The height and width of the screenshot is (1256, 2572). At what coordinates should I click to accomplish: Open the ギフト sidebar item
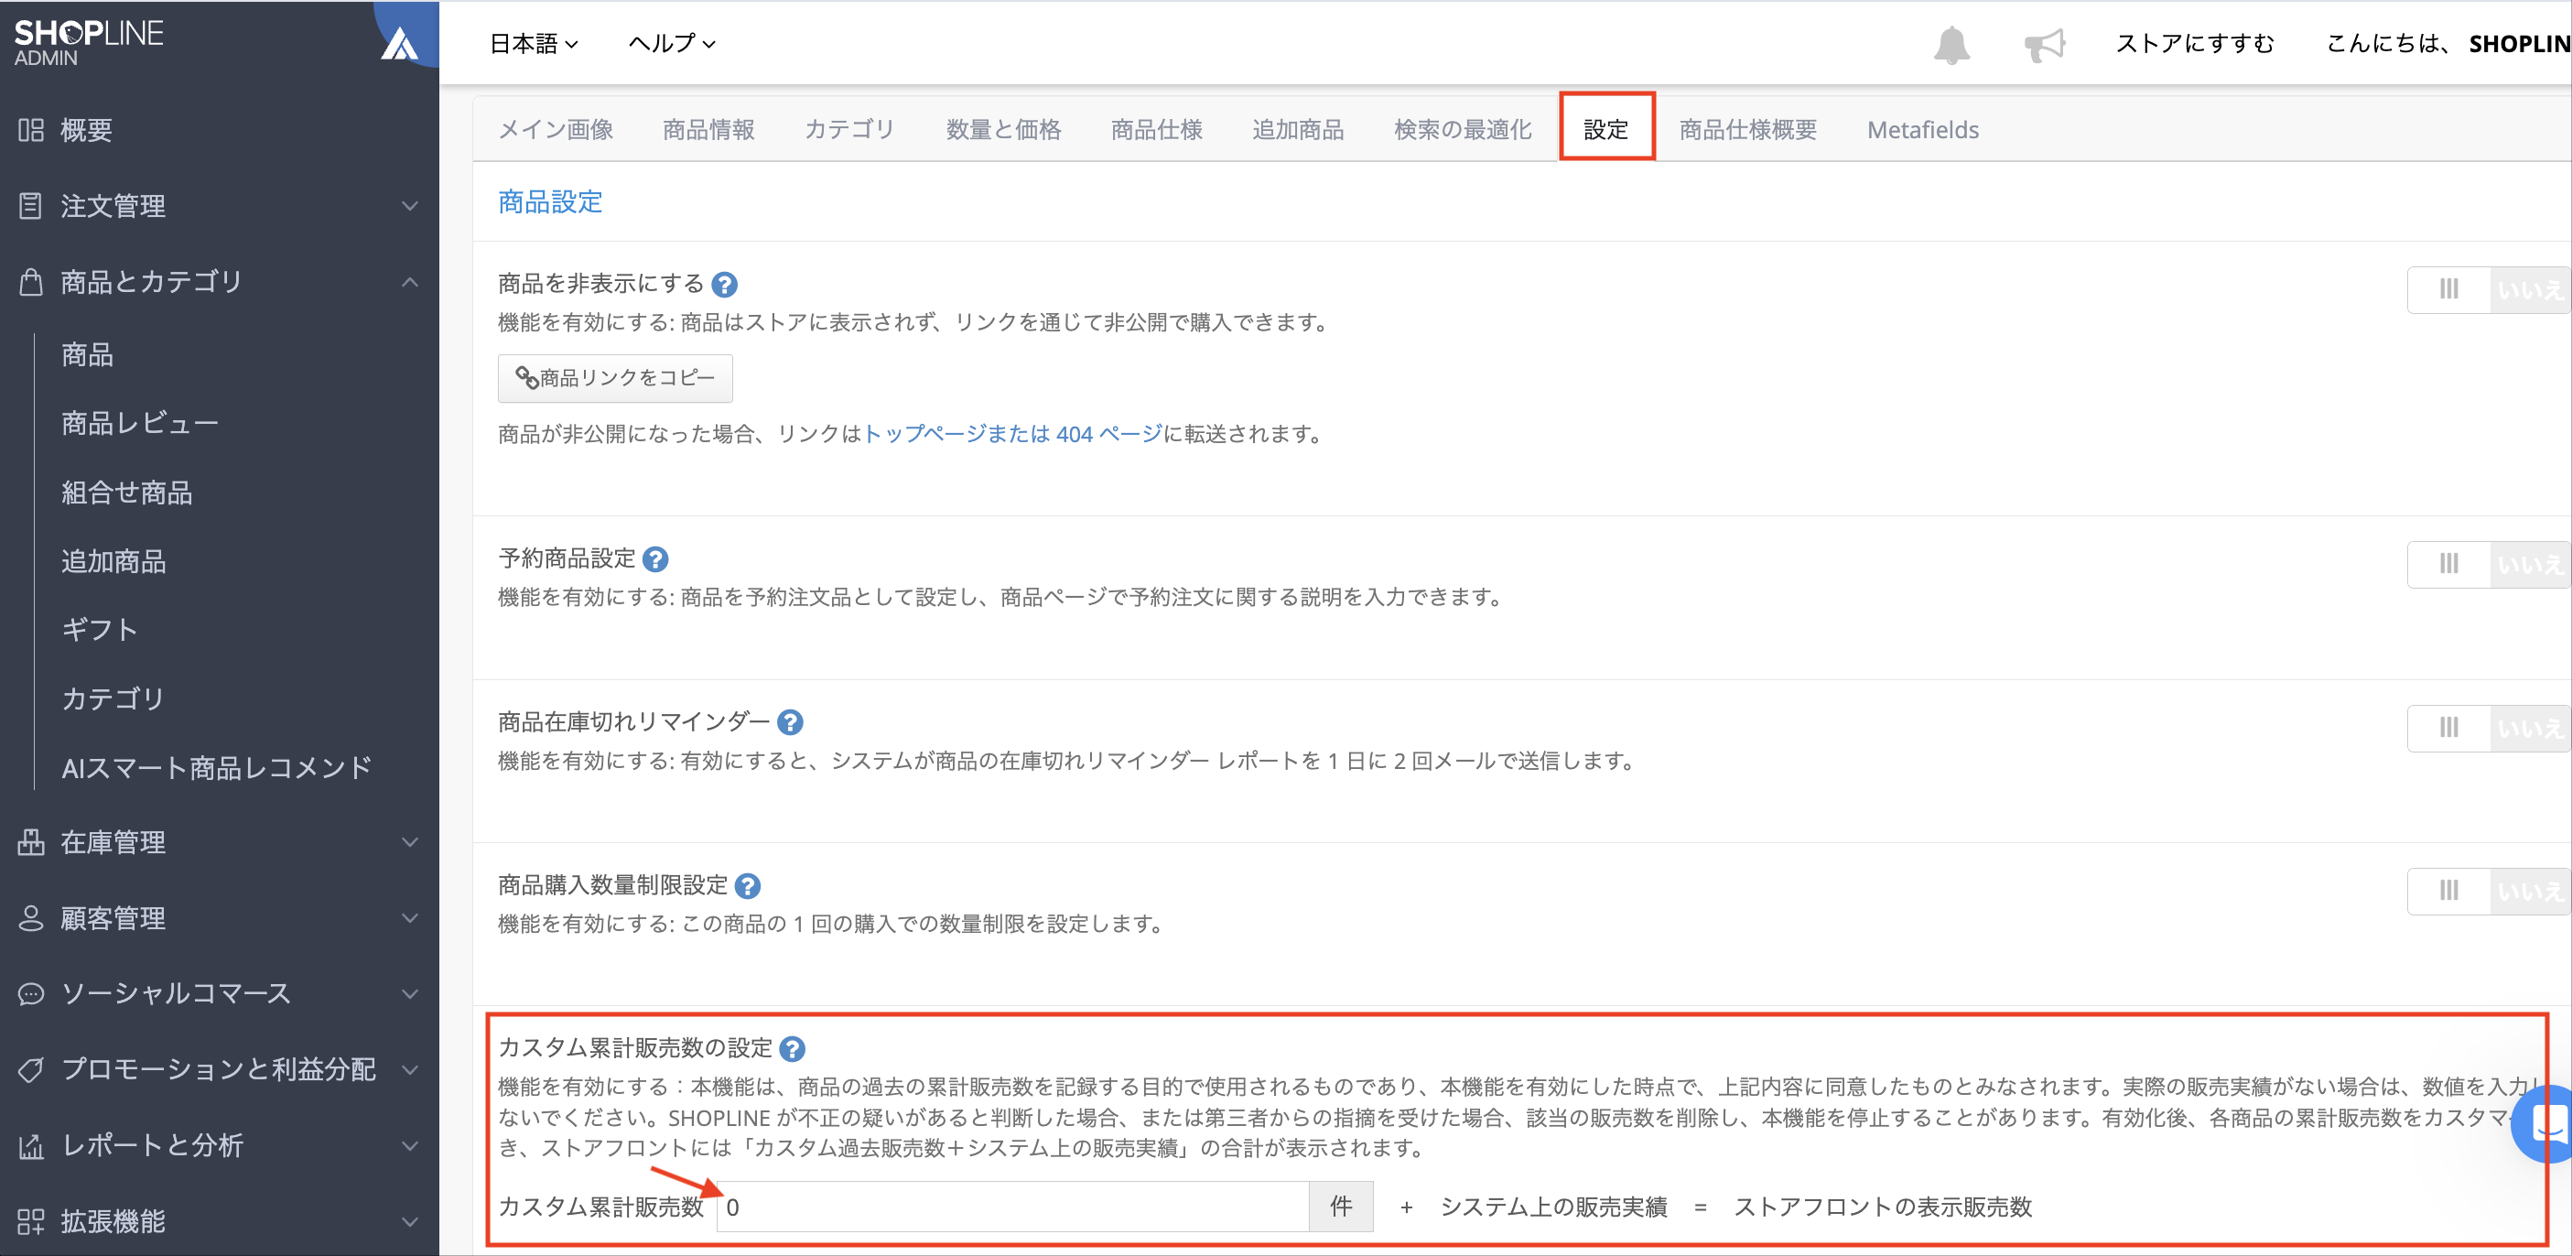point(99,629)
